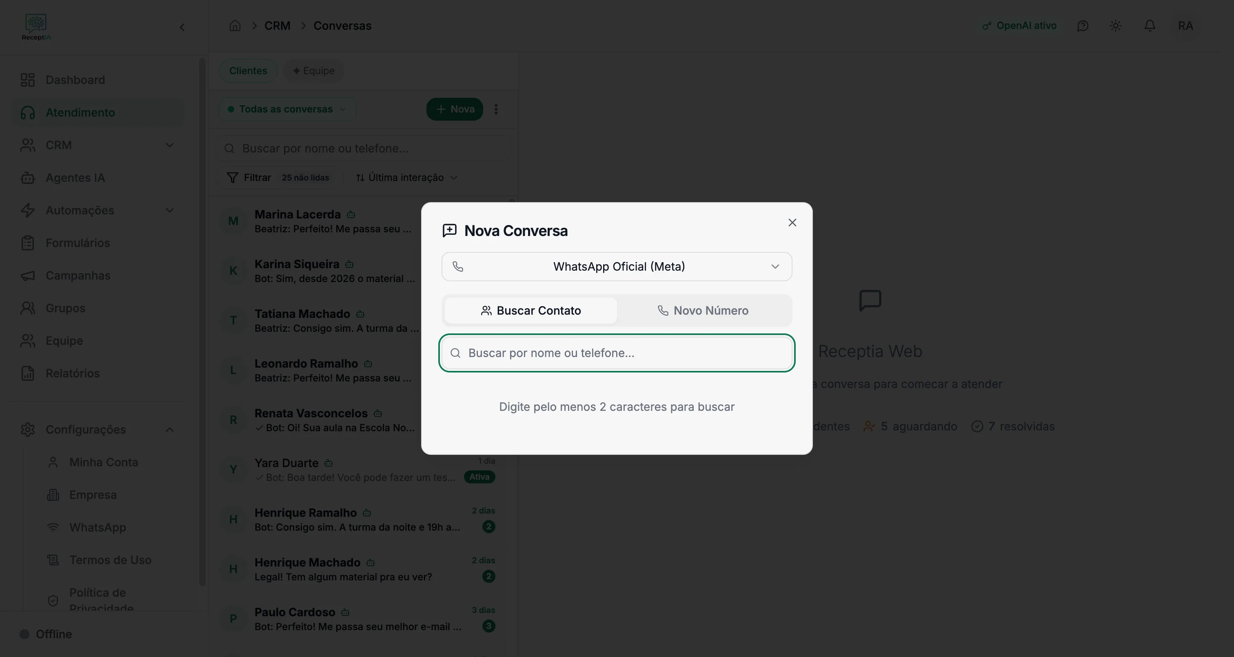
Task: Open the three-dot more options menu
Action: coord(496,109)
